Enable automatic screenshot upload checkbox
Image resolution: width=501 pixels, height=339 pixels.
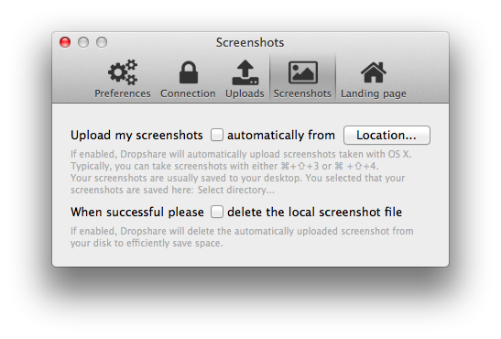point(217,135)
